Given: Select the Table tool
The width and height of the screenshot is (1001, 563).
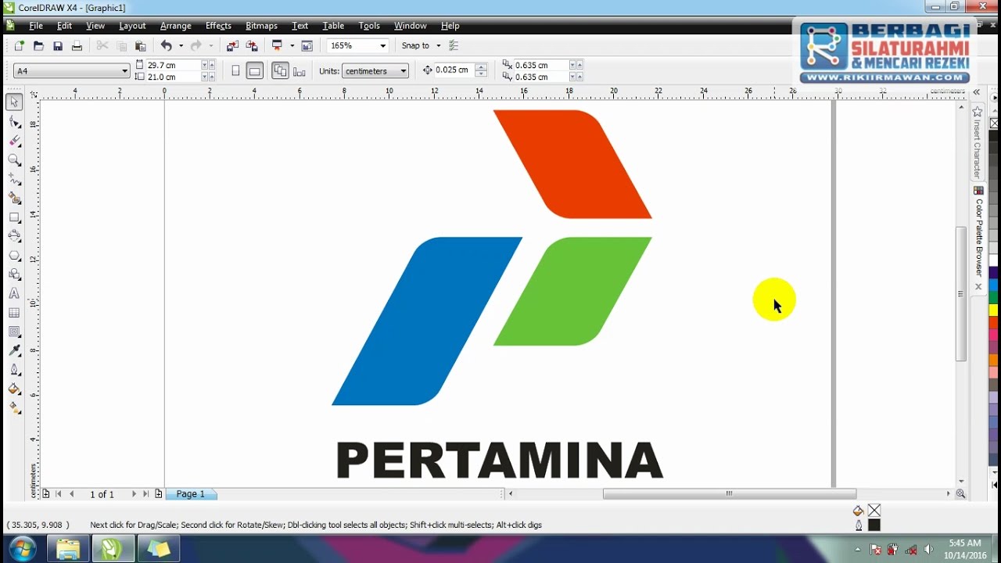Looking at the screenshot, I should [14, 313].
